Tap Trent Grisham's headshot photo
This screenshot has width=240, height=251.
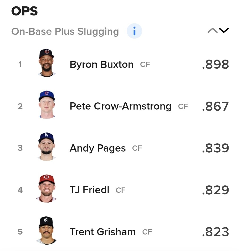tap(46, 230)
